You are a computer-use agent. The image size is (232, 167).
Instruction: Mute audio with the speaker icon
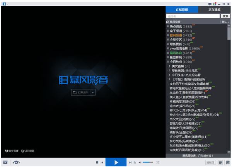(x=140, y=162)
